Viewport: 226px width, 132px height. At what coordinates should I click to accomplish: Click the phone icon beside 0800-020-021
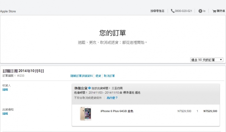(x=173, y=11)
